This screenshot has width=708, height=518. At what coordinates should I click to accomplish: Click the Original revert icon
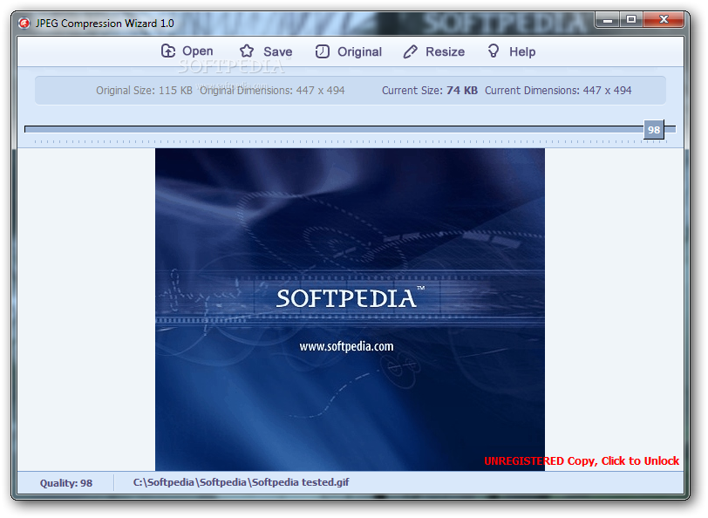[322, 51]
